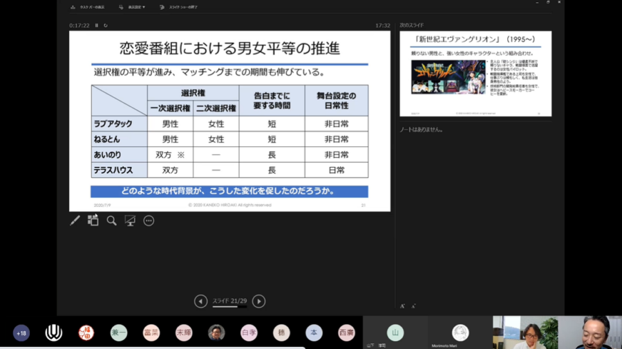Click the あいのり row label
The height and width of the screenshot is (349, 622).
click(120, 154)
